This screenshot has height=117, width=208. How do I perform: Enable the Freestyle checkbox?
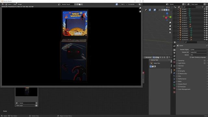(179, 87)
